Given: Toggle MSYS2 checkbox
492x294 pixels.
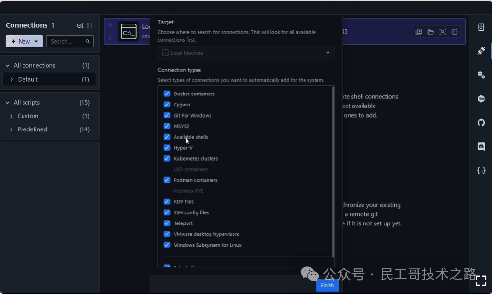Looking at the screenshot, I should (167, 126).
